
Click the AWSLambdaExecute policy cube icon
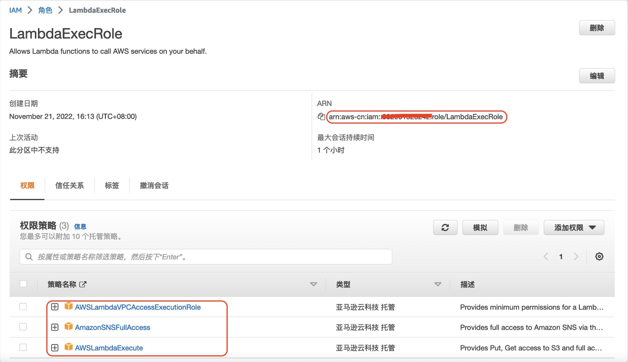(69, 347)
